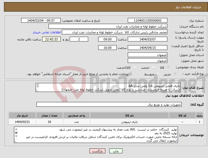Click the ردیف column header
Screen dimensions: 208x158
coord(200,115)
